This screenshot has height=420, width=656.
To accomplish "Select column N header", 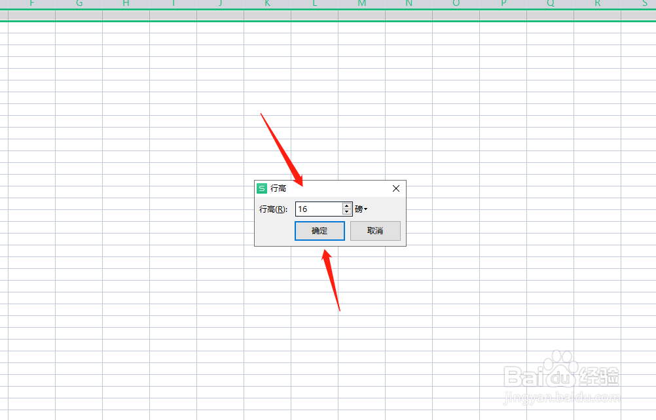I will click(x=409, y=4).
